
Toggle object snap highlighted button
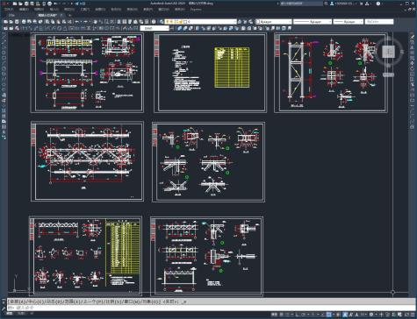click(328, 315)
